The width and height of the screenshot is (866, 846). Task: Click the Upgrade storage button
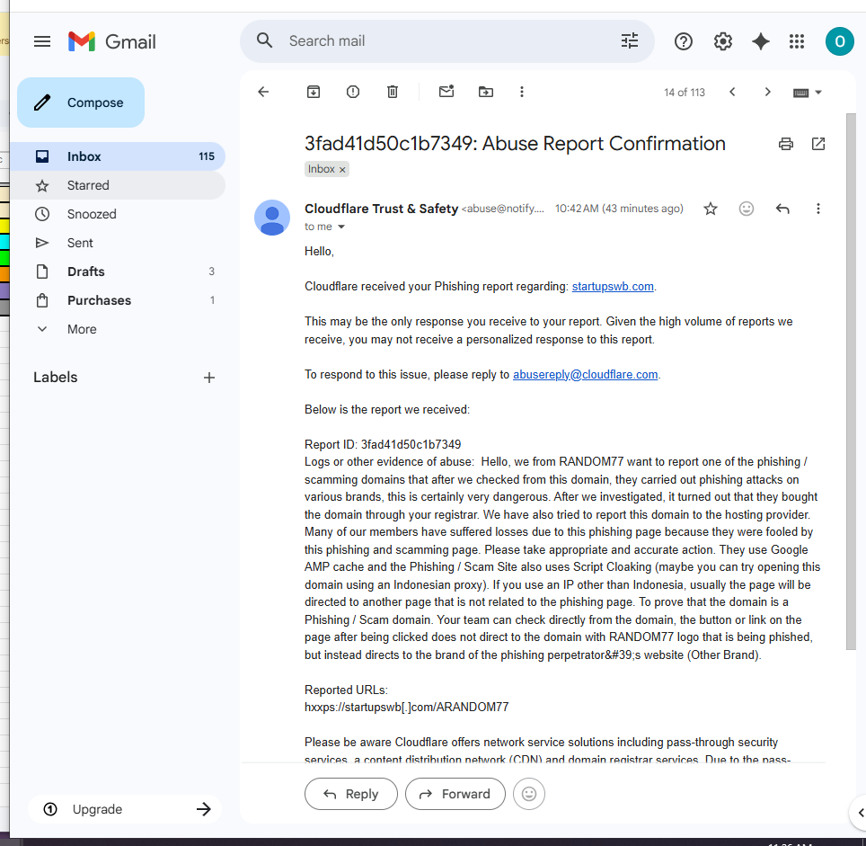(x=125, y=809)
